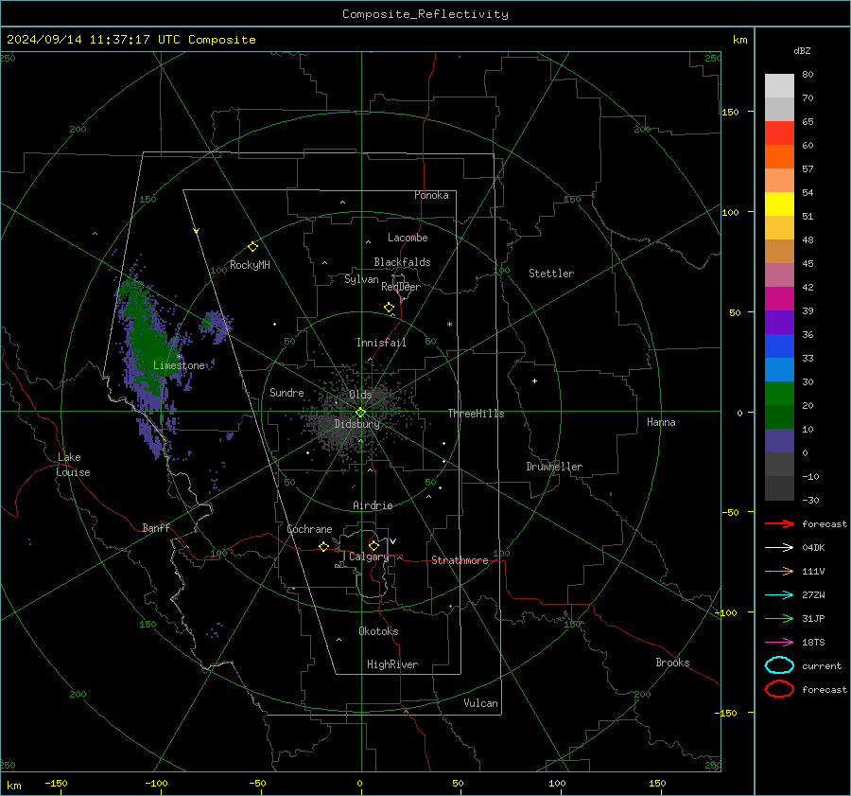Click the ThreeHills city label
The width and height of the screenshot is (851, 796).
pos(476,414)
